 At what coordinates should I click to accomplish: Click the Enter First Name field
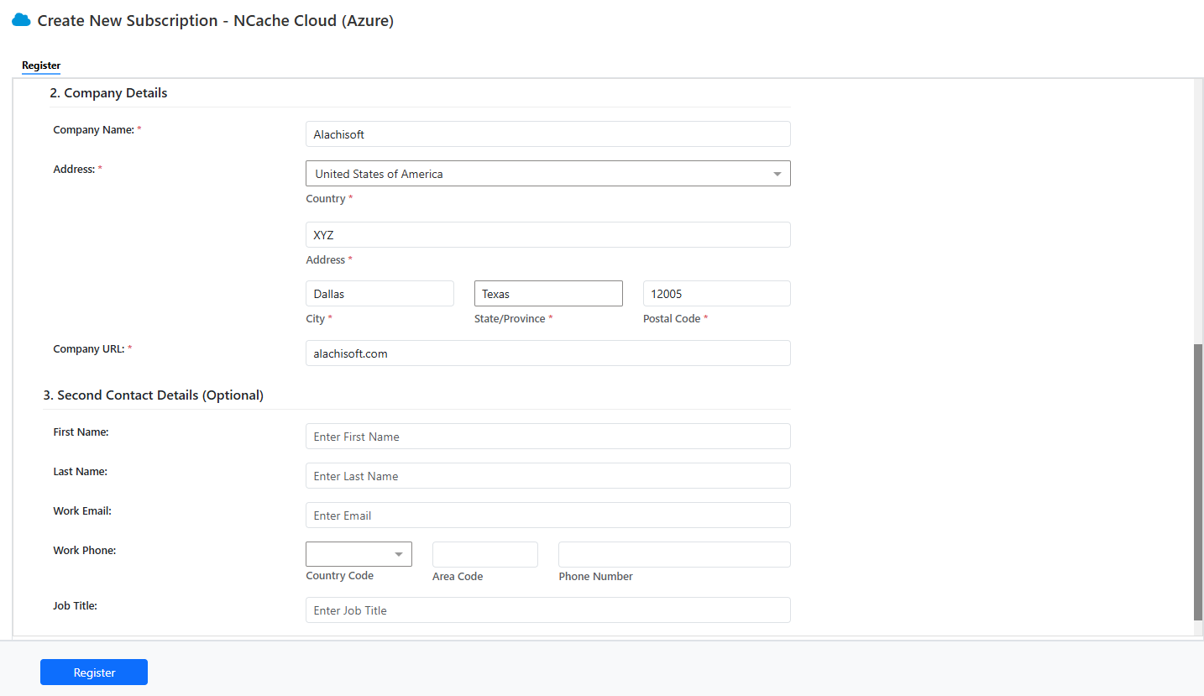(548, 437)
